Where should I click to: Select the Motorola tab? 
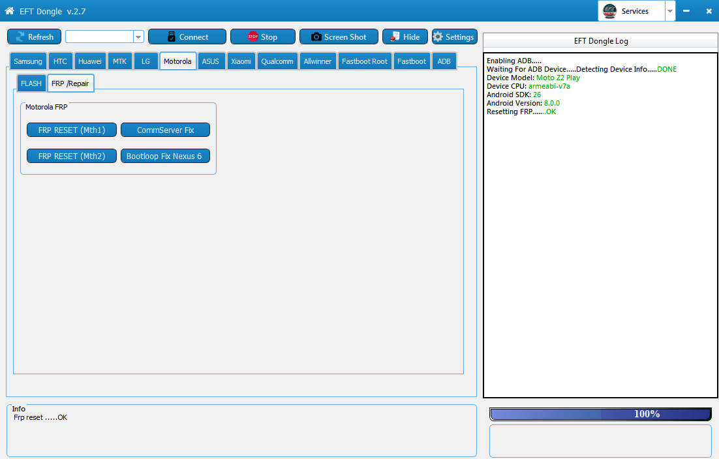tap(178, 61)
